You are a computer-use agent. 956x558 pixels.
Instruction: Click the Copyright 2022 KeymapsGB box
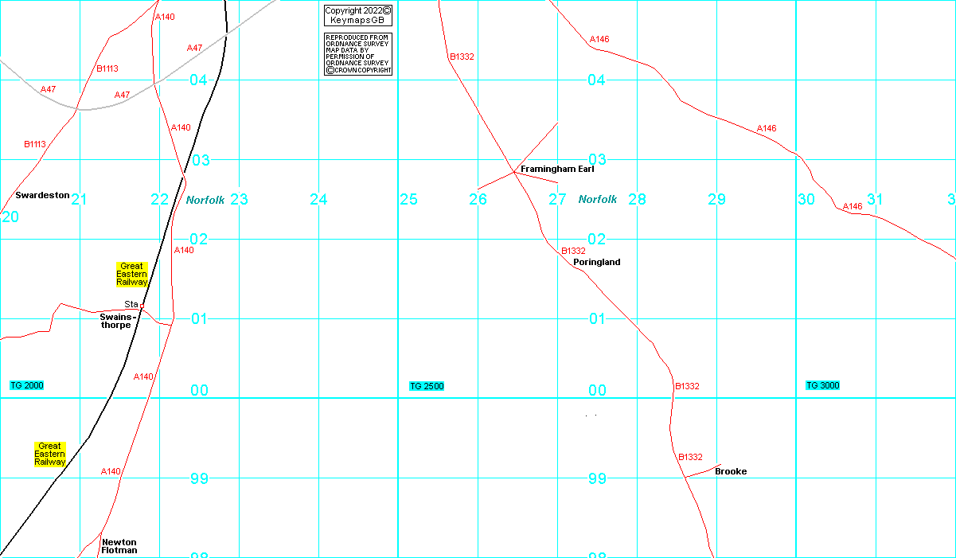[x=357, y=15]
